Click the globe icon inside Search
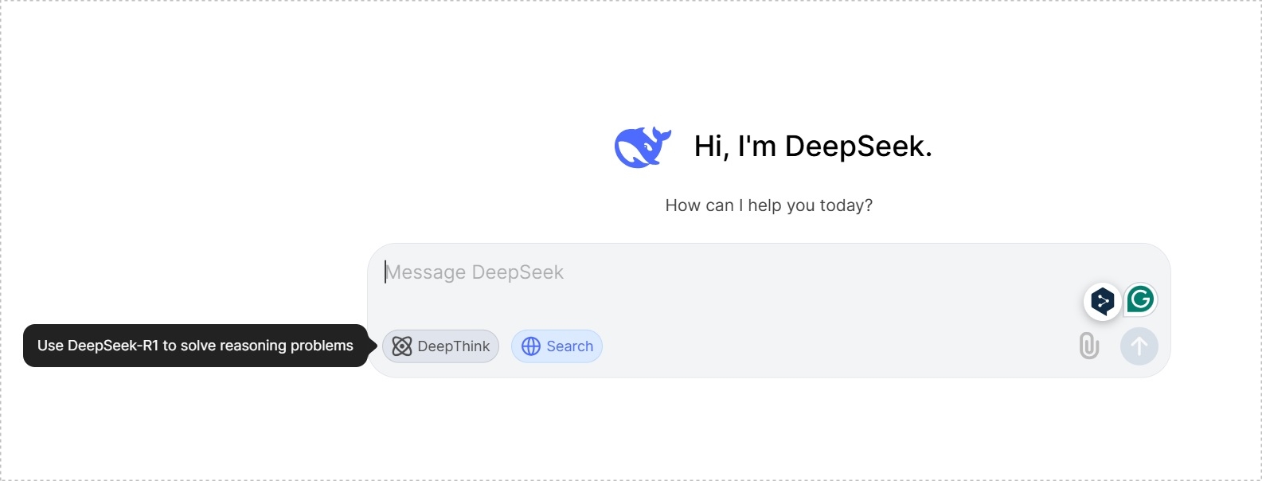The height and width of the screenshot is (481, 1262). point(531,346)
